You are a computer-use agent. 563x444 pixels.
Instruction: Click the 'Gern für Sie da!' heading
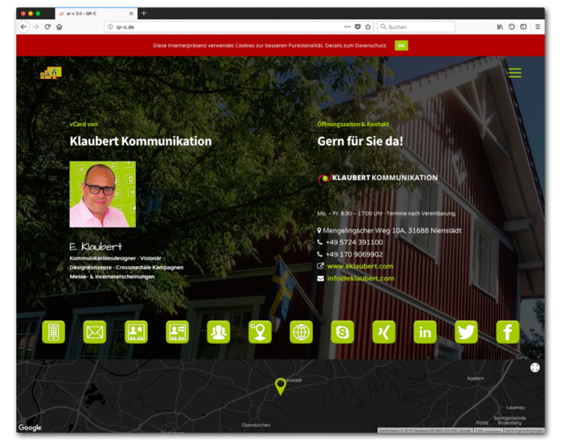pos(360,142)
